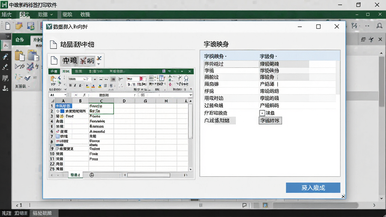This screenshot has width=386, height=217.
Task: Click the large clipboard paste icon behind dialog
Action: pyautogui.click(x=20, y=55)
